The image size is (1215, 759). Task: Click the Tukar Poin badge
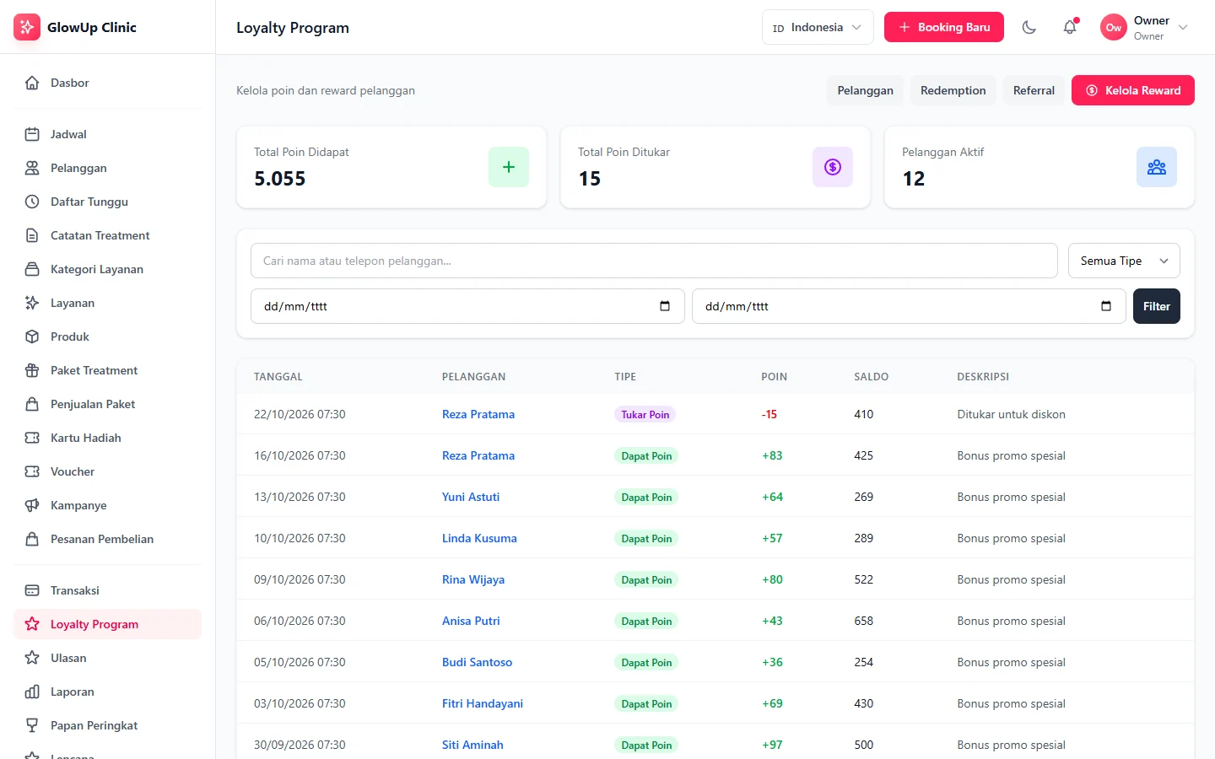tap(645, 414)
